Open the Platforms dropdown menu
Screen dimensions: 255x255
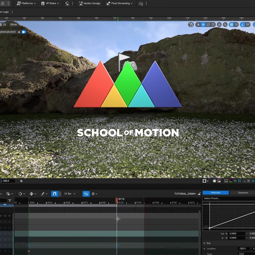tap(26, 3)
